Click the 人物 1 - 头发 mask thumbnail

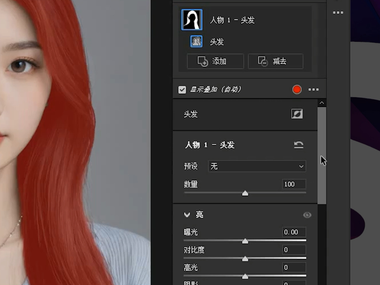coord(192,19)
